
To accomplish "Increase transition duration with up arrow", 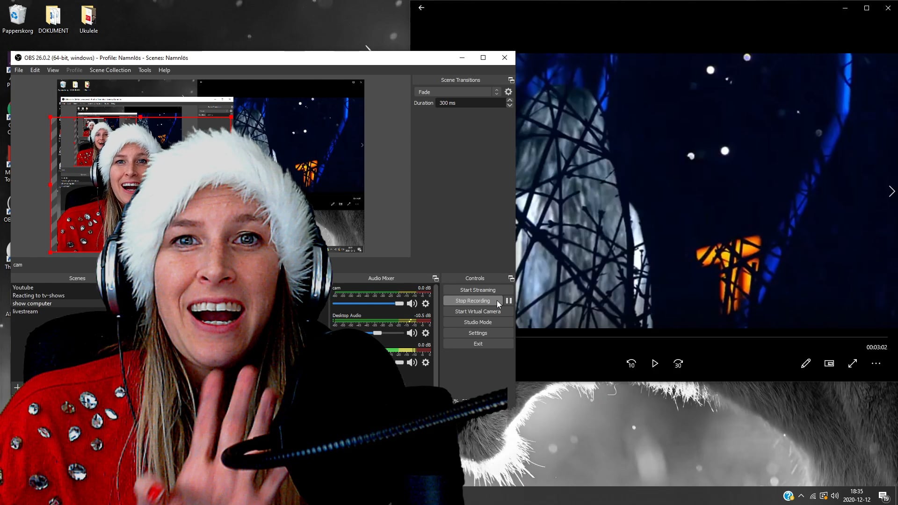I will tap(510, 100).
